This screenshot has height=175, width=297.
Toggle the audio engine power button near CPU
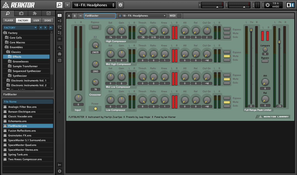pyautogui.click(x=267, y=5)
